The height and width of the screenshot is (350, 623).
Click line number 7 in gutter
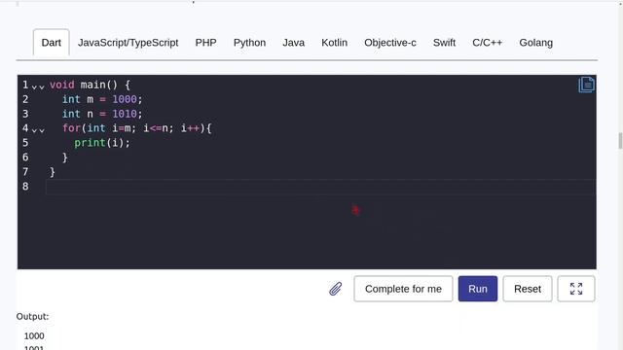pyautogui.click(x=25, y=172)
